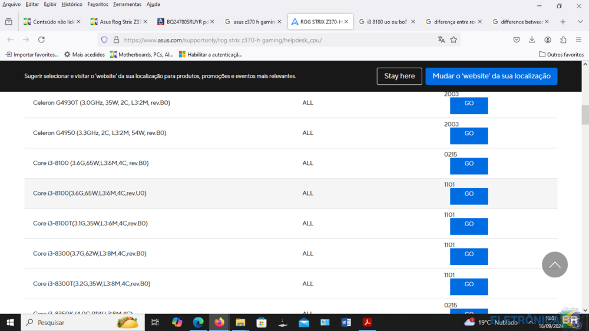
Task: Click the Windows 'Pesquisar' search box
Action: point(82,322)
